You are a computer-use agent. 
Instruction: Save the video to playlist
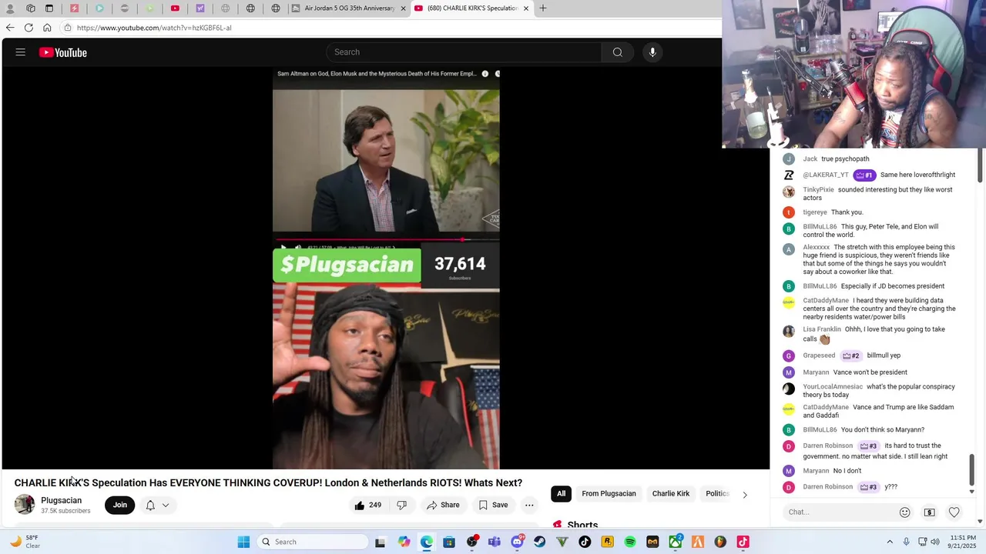[x=493, y=506]
